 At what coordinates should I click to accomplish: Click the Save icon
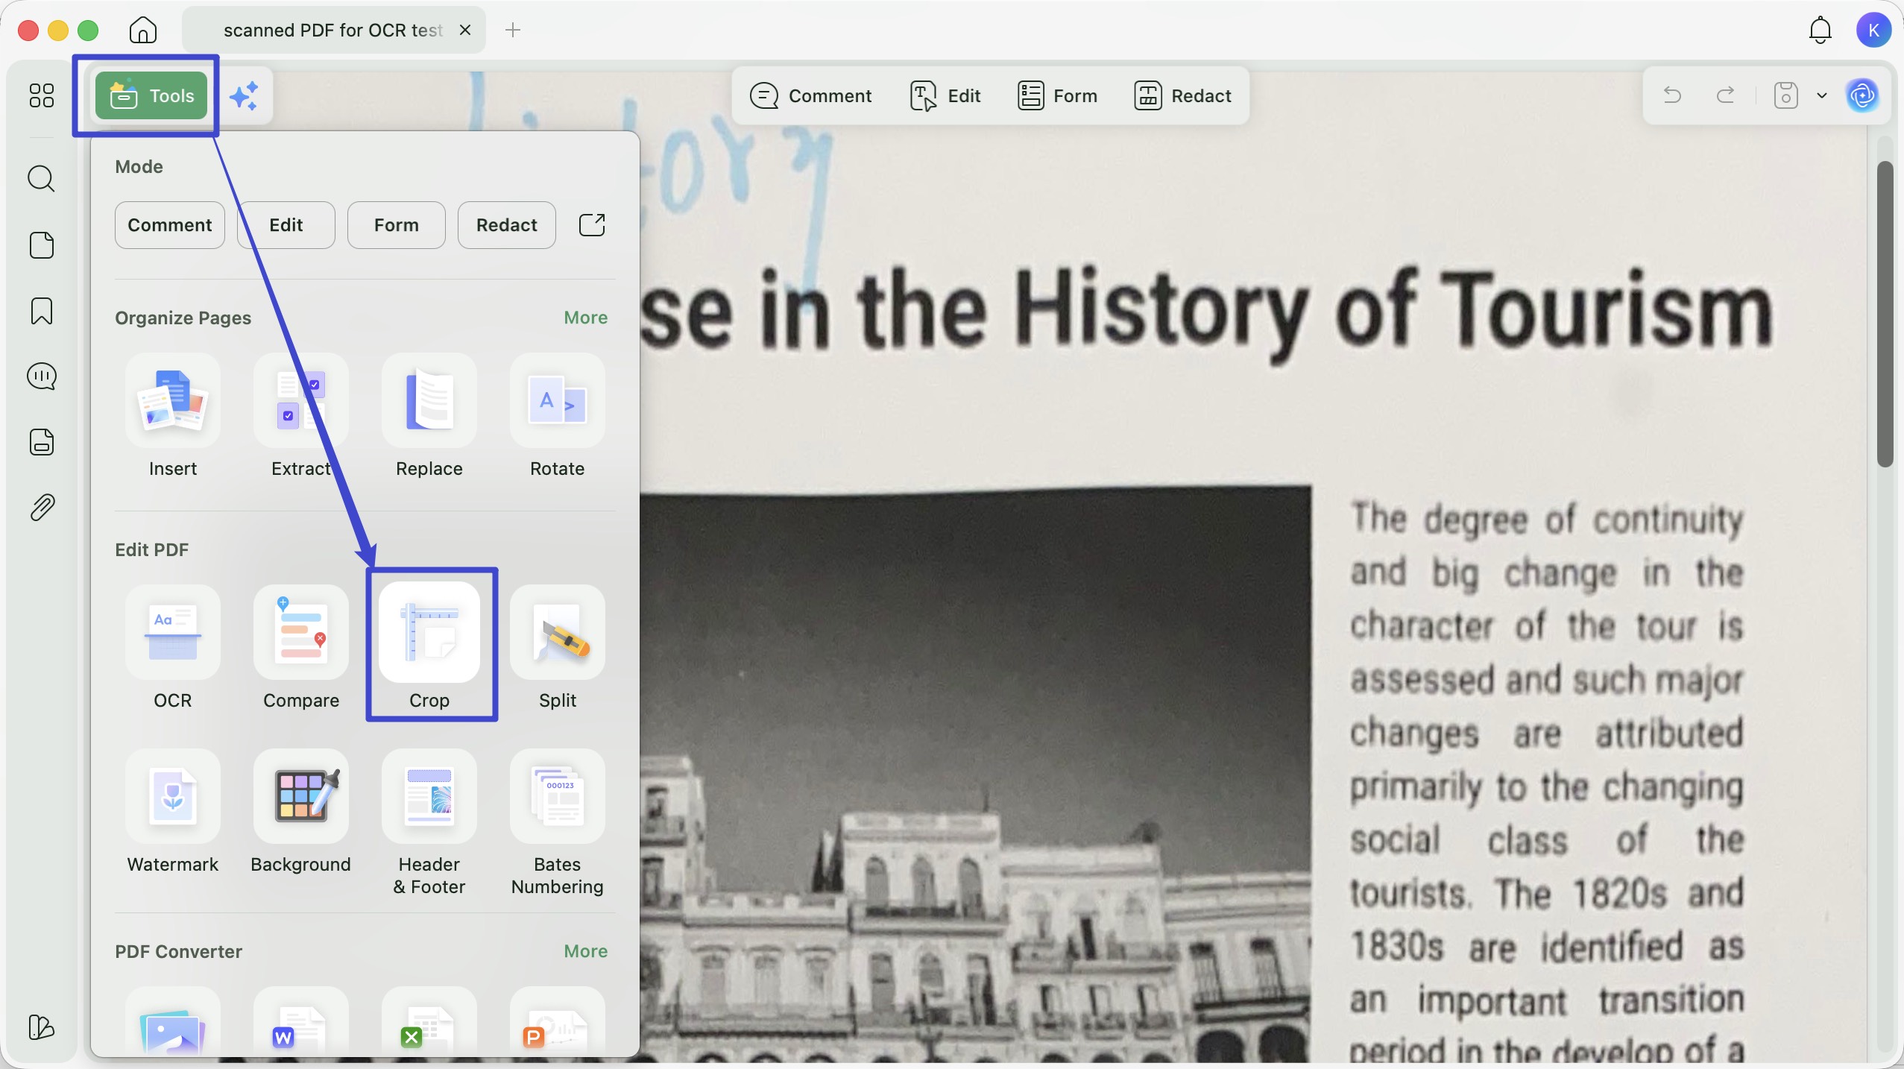[x=1786, y=95]
